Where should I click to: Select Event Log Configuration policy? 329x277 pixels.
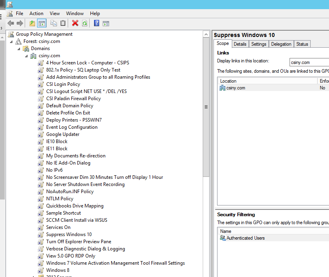(72, 127)
